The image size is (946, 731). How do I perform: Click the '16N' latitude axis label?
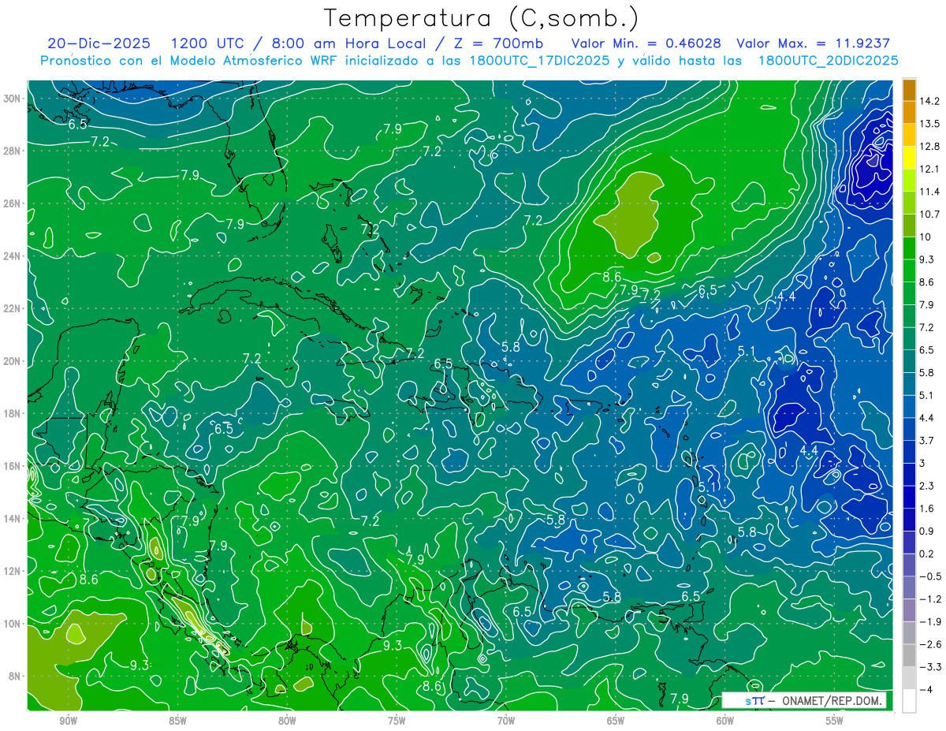[x=11, y=466]
